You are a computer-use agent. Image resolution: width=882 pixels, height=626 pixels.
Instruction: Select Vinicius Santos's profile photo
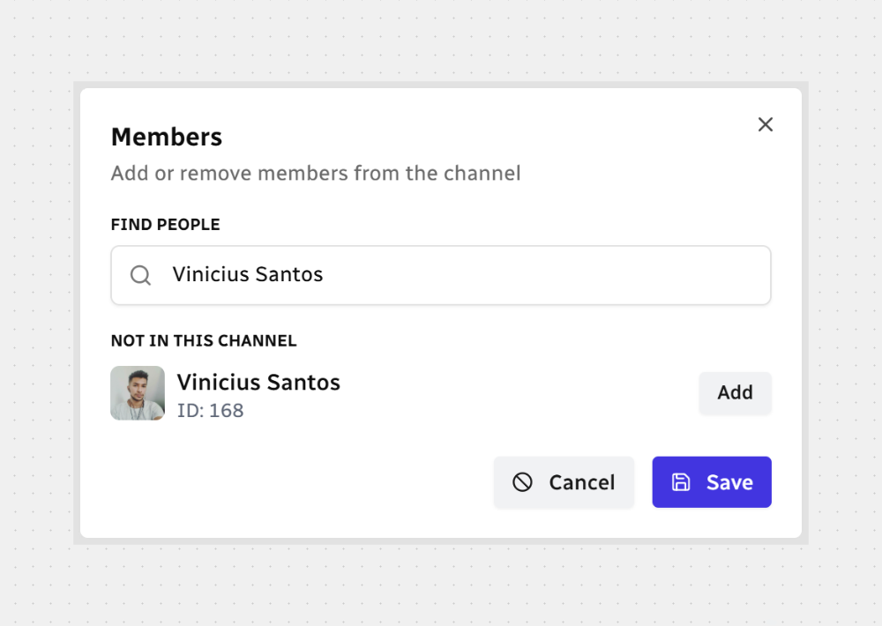pyautogui.click(x=138, y=393)
